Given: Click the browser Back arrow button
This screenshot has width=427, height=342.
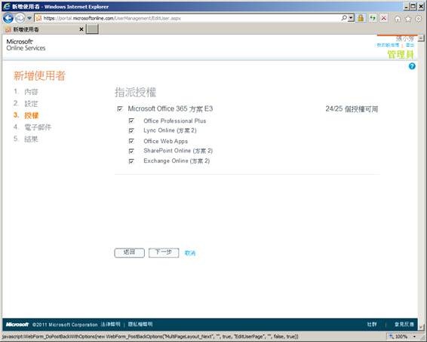Looking at the screenshot, I should click(x=8, y=18).
